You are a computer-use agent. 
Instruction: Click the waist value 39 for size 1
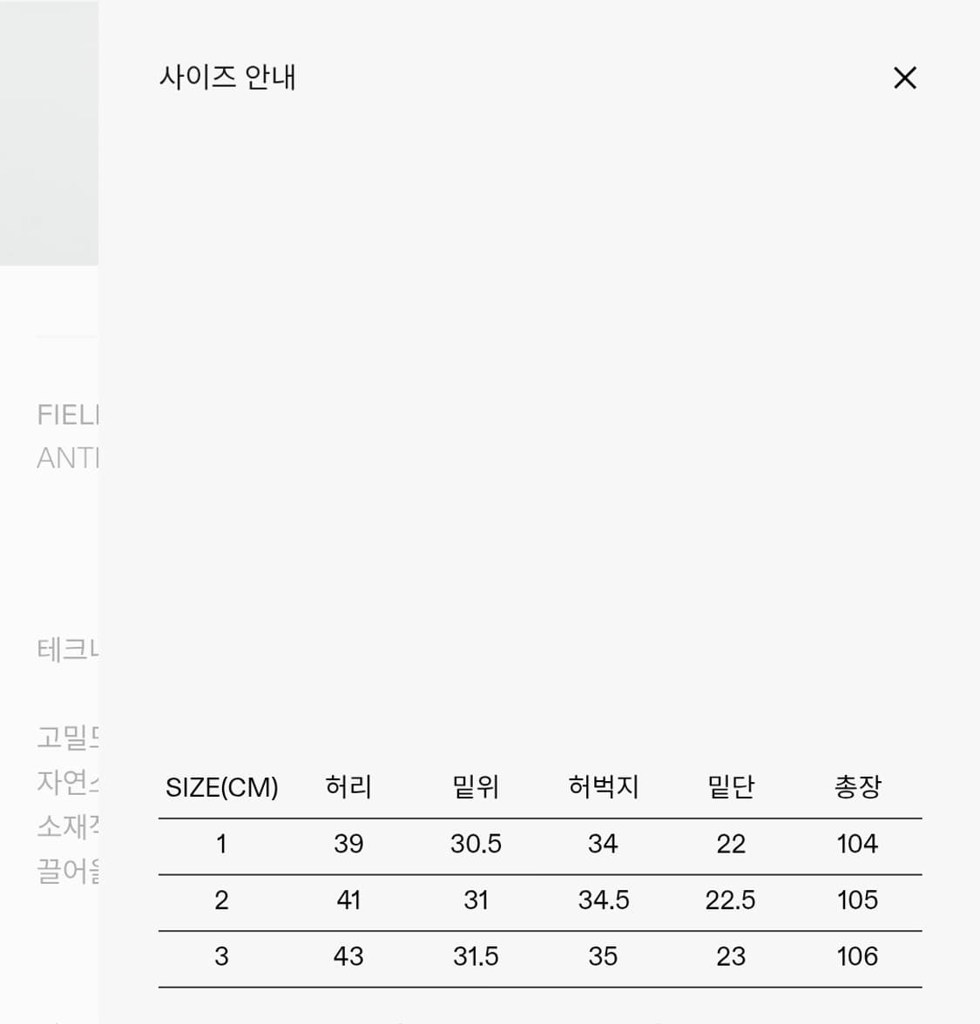pos(348,844)
